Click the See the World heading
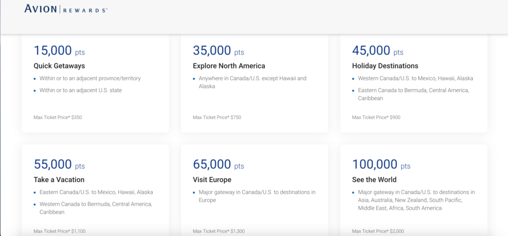The image size is (508, 236). [374, 179]
